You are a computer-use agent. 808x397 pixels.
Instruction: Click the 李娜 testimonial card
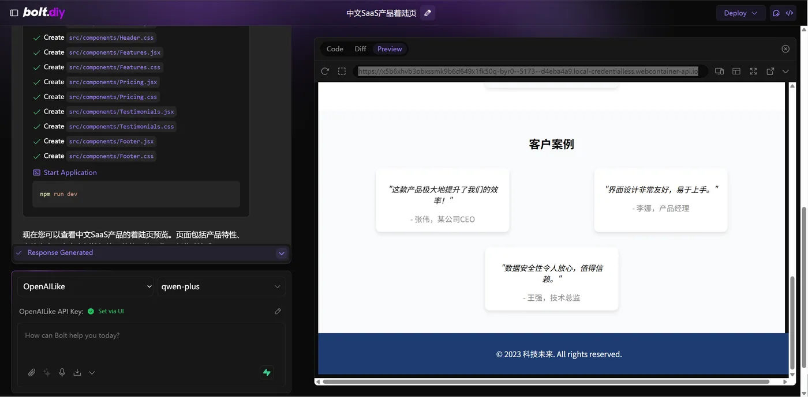[661, 201]
